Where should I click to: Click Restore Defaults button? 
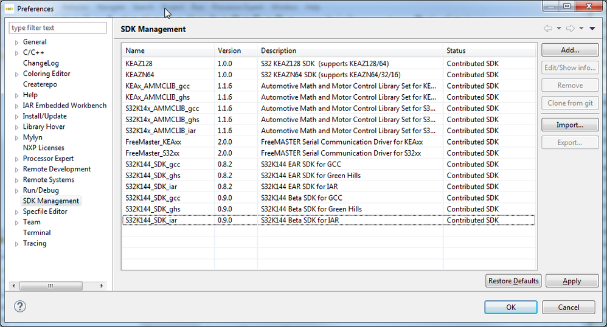[x=513, y=281]
